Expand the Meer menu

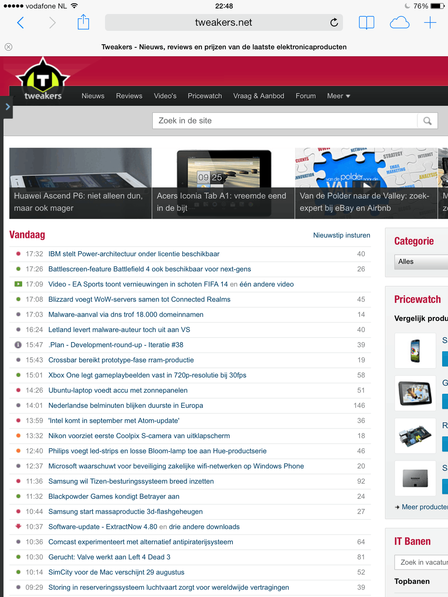pyautogui.click(x=339, y=96)
